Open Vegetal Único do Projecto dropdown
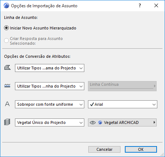This screenshot has height=157, width=165. pos(50,122)
